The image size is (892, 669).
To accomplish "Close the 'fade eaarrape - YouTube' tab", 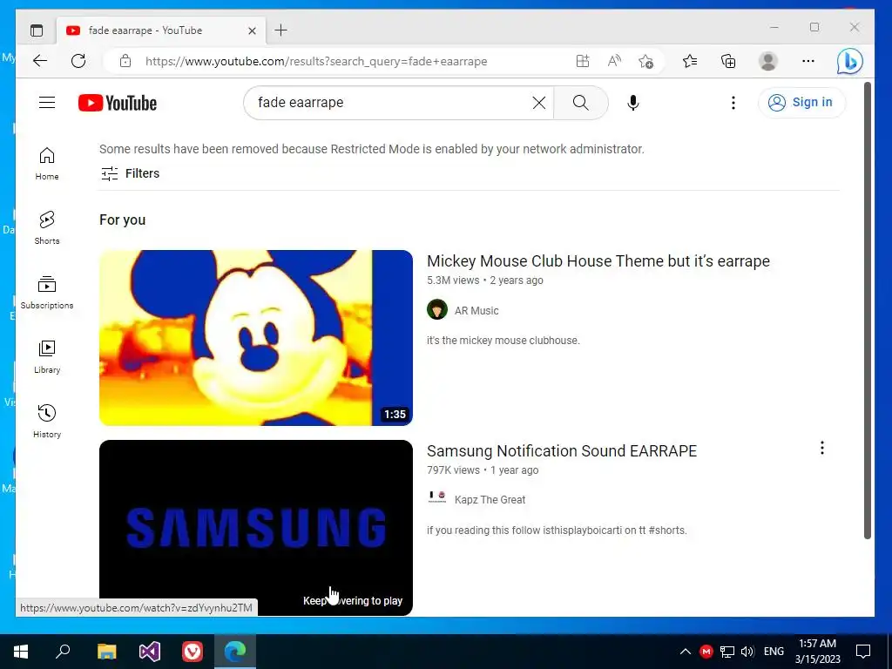I will [x=252, y=30].
